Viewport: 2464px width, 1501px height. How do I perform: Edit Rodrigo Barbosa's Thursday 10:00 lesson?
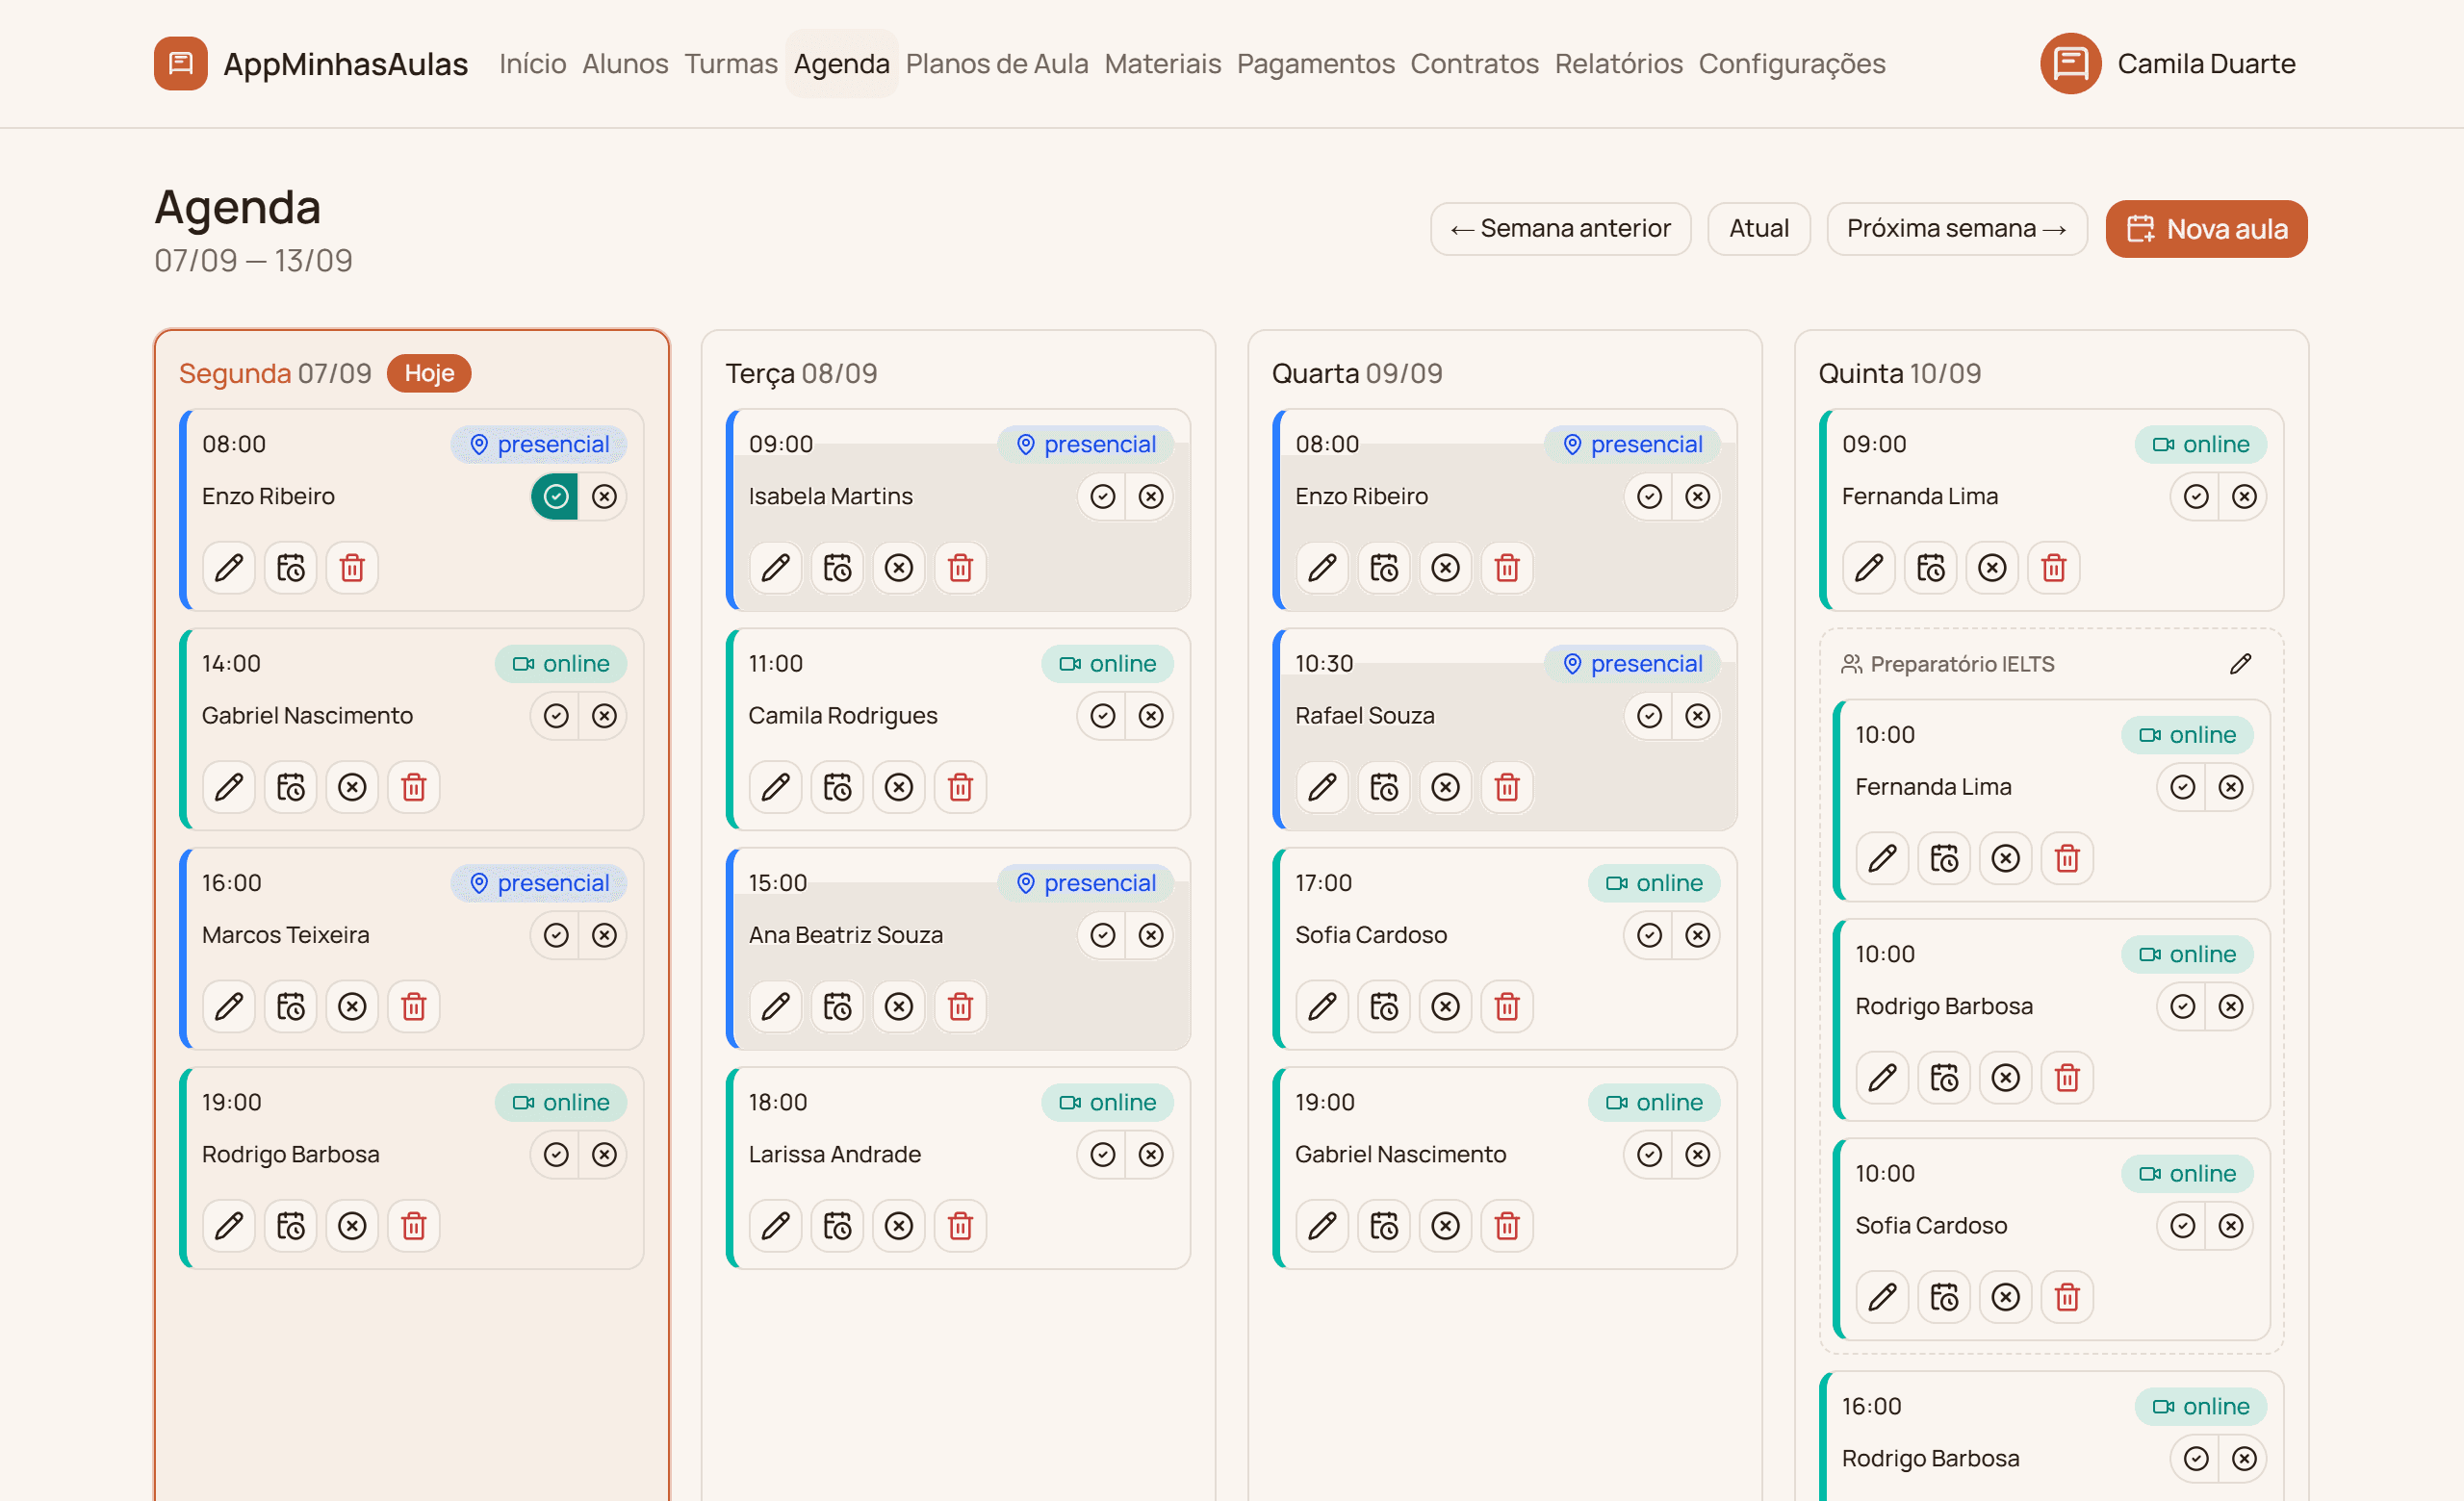pos(1883,1078)
